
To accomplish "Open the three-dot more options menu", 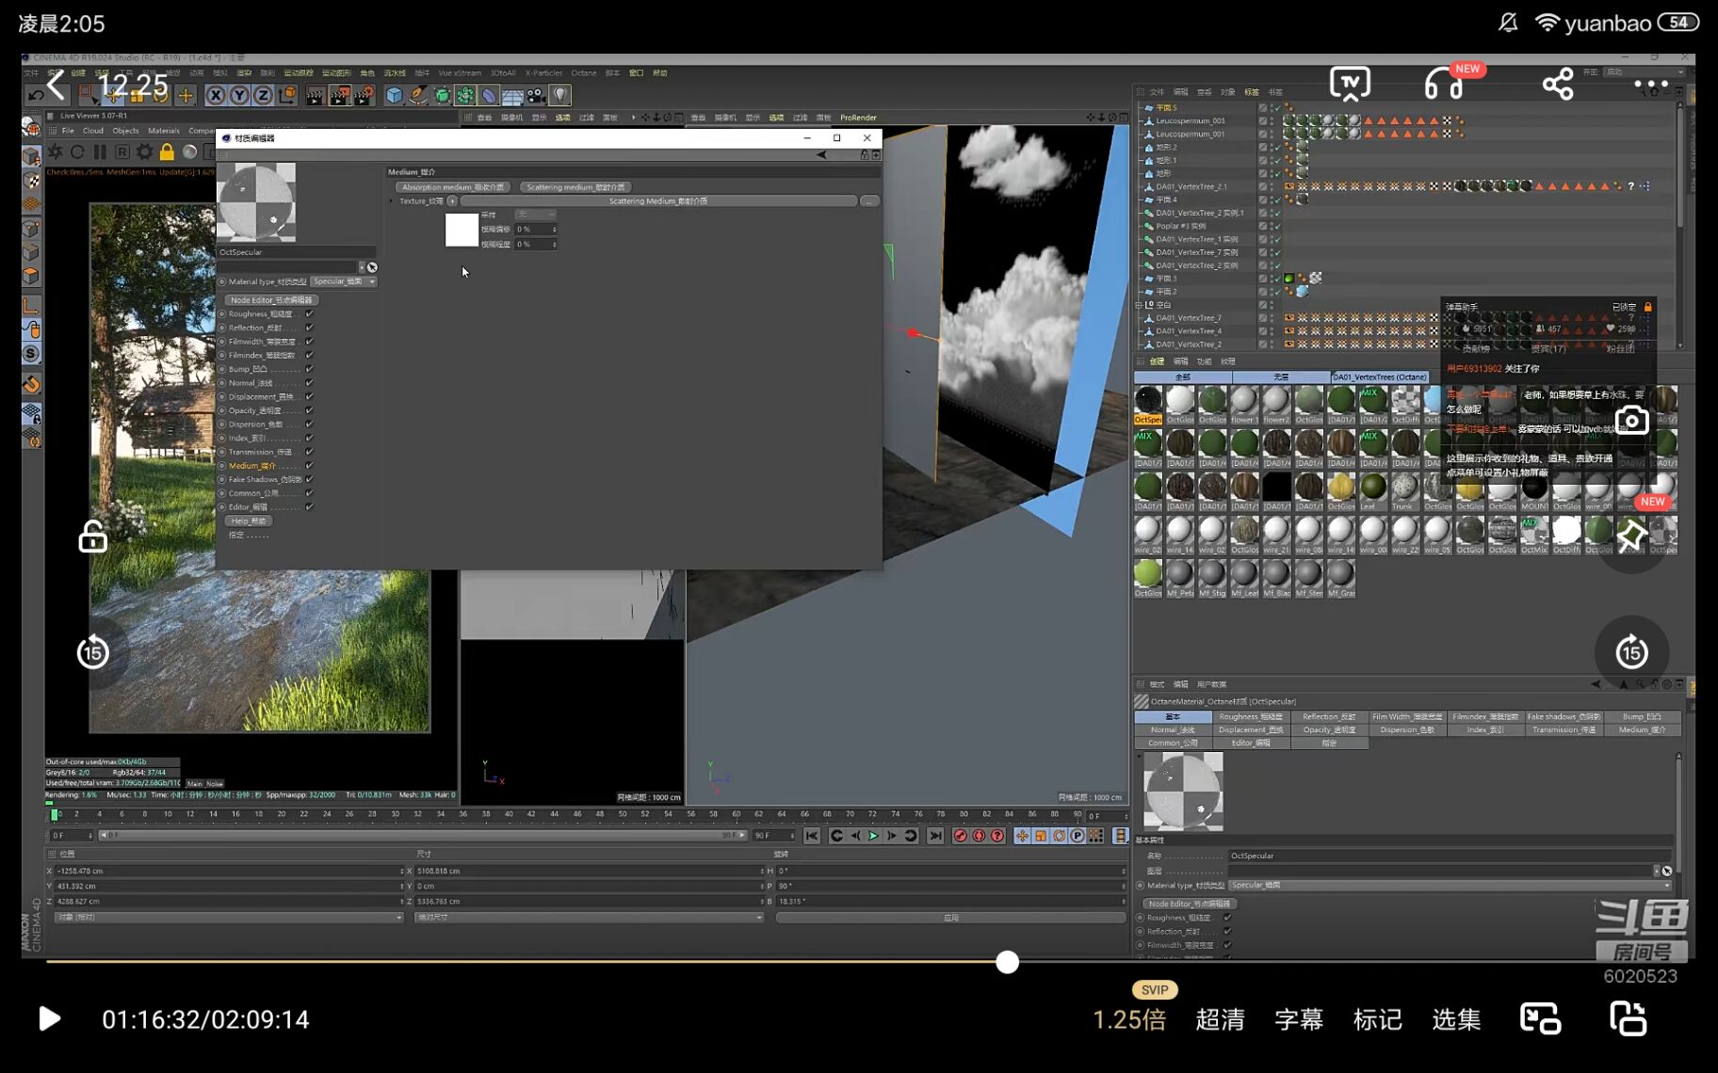I will point(1651,85).
